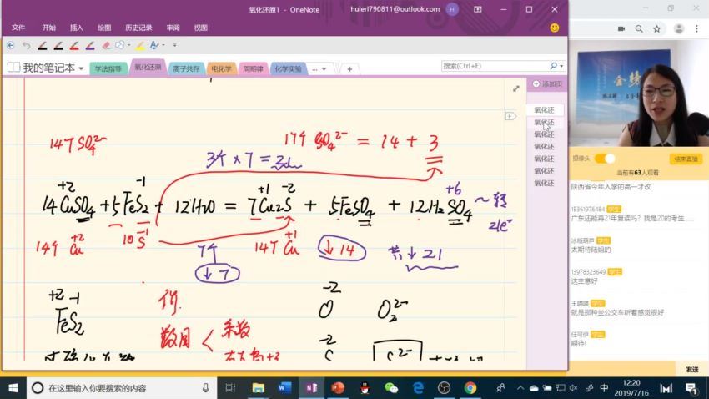
Task: Click the taskbar search box
Action: (121, 388)
